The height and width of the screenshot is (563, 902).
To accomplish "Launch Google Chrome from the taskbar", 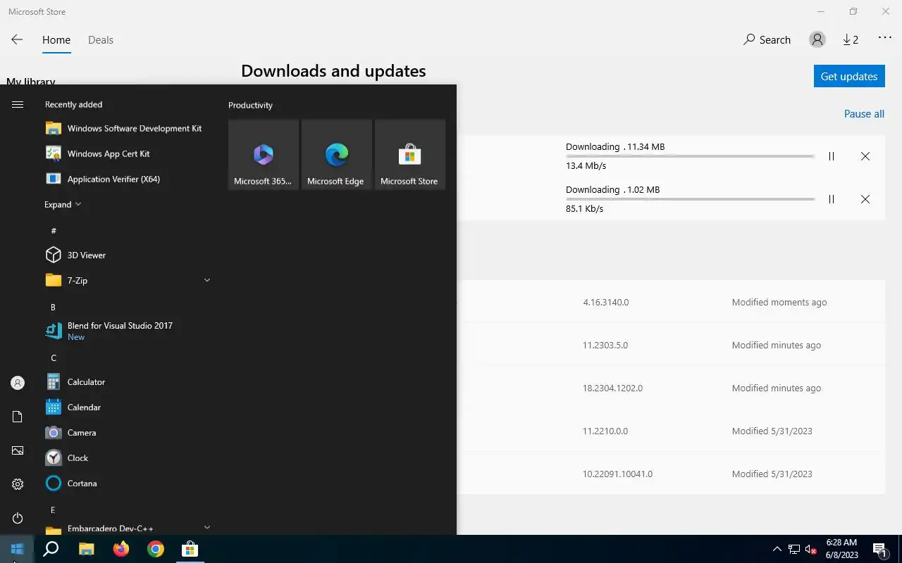I will 155,549.
